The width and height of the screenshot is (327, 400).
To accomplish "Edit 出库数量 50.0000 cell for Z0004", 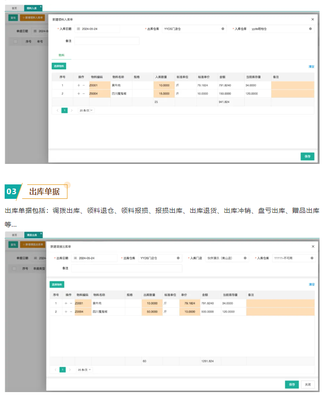I will (x=152, y=312).
